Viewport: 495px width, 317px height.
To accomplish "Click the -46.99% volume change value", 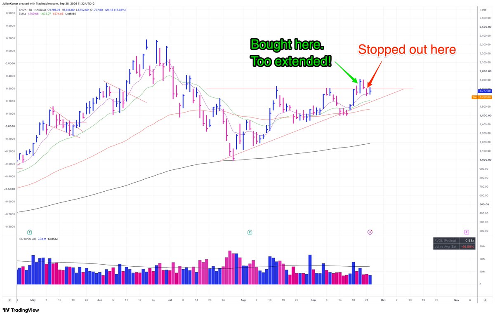I will [x=467, y=247].
